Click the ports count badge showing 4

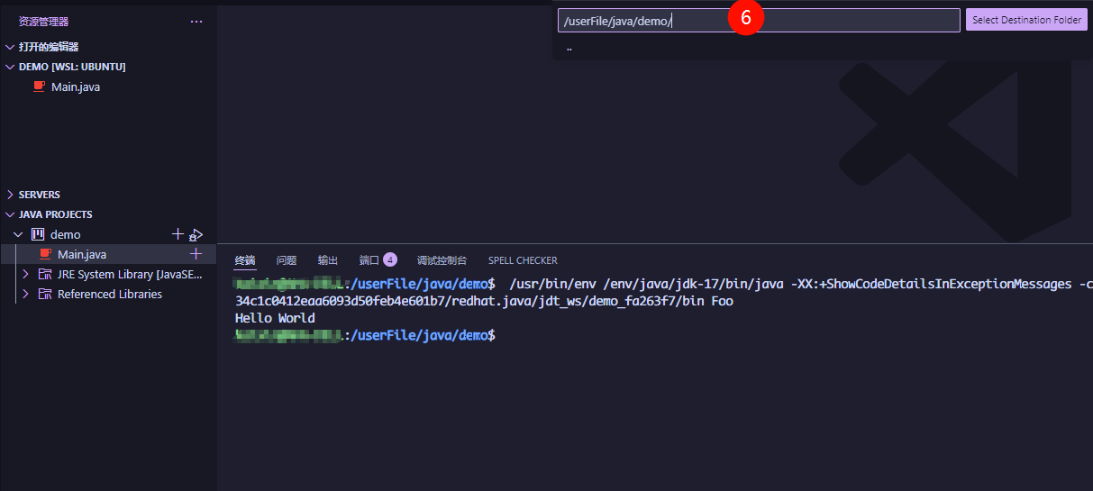click(x=390, y=259)
